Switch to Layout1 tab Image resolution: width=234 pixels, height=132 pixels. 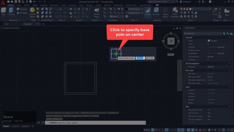click(x=15, y=126)
